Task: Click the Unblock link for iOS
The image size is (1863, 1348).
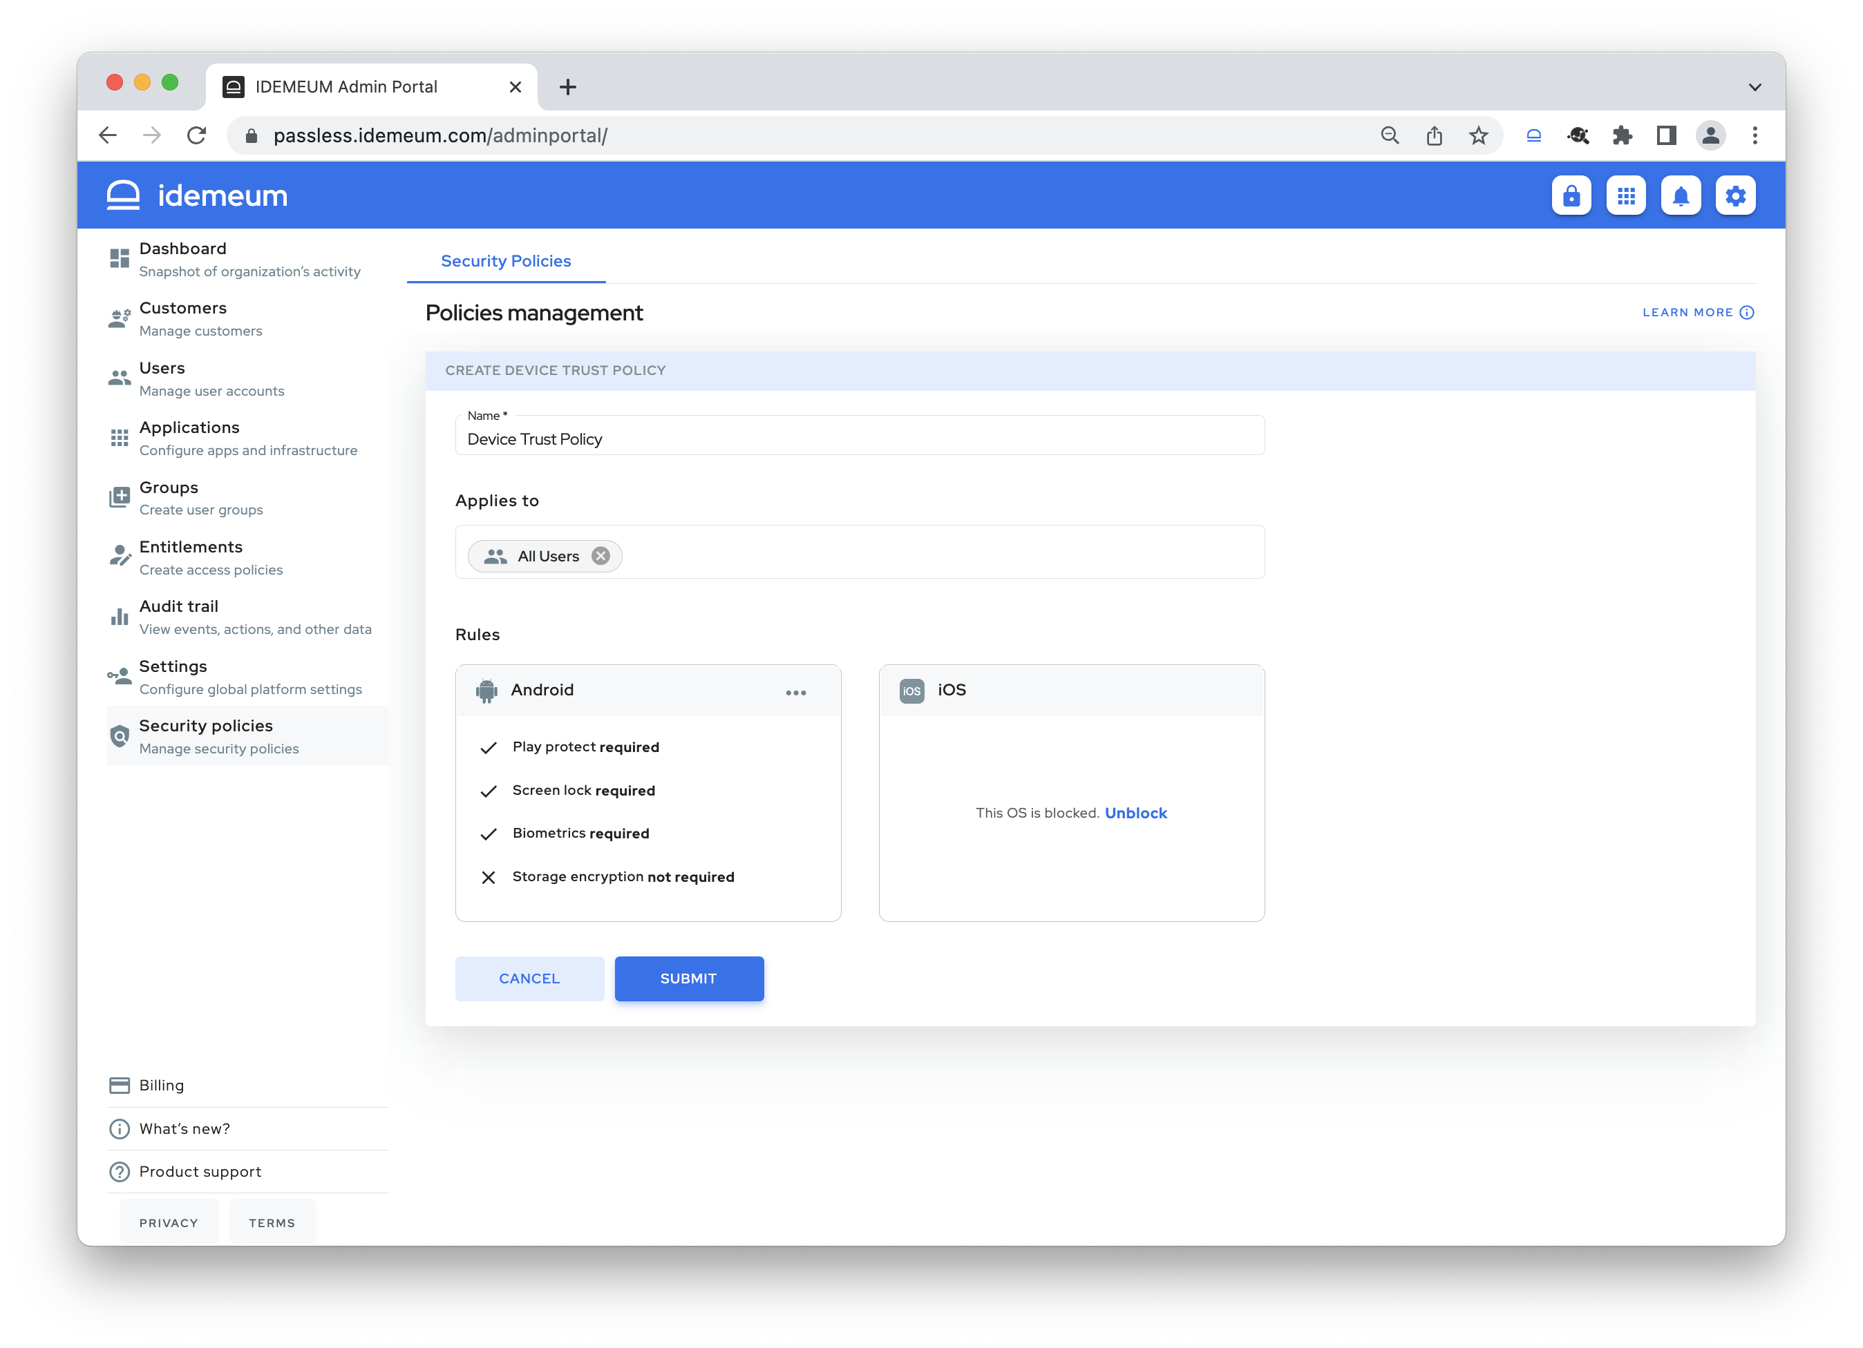Action: point(1135,813)
